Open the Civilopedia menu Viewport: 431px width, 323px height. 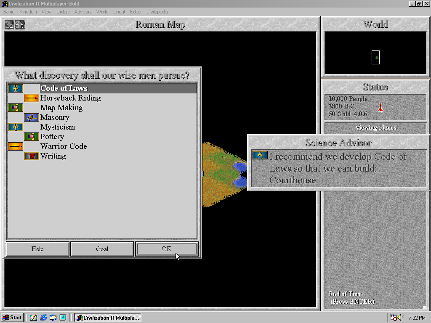click(x=157, y=12)
